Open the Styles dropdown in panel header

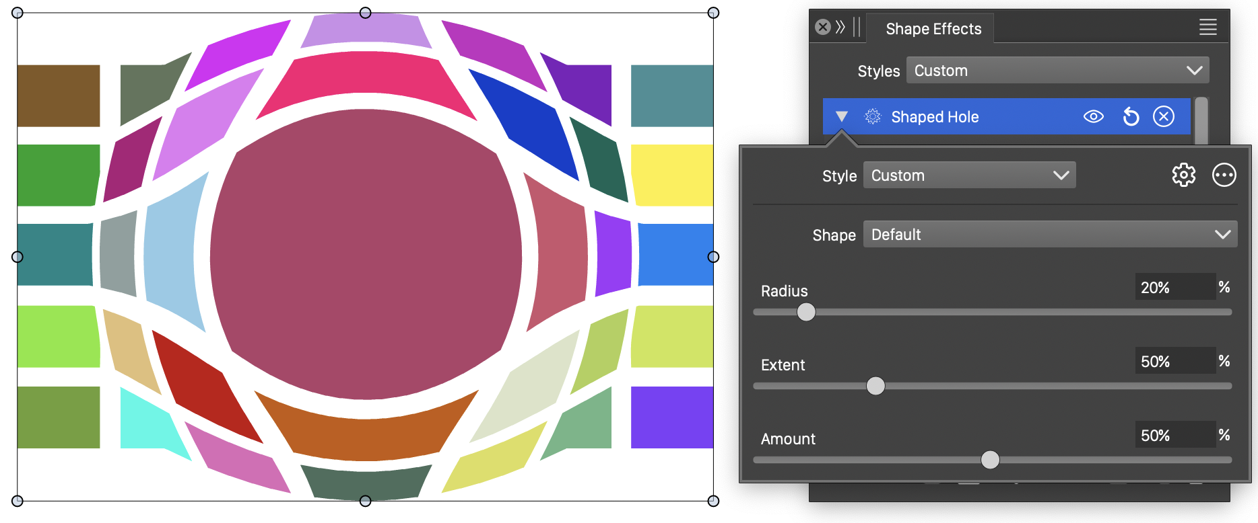[1057, 71]
